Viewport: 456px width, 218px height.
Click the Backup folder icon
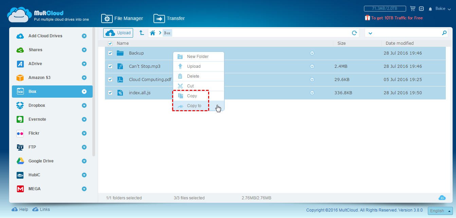coord(120,53)
